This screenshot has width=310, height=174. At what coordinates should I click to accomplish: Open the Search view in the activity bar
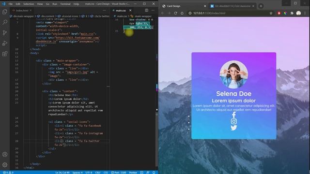pyautogui.click(x=5, y=22)
